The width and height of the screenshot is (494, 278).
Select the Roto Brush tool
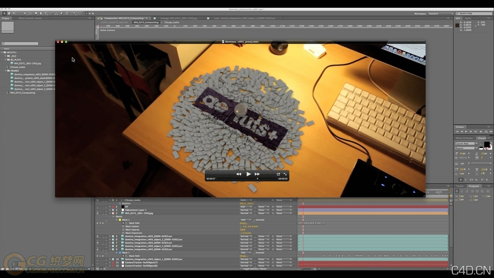point(68,13)
